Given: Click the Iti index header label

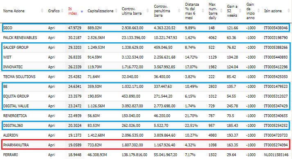Looking at the screenshot, I should click(72, 11).
